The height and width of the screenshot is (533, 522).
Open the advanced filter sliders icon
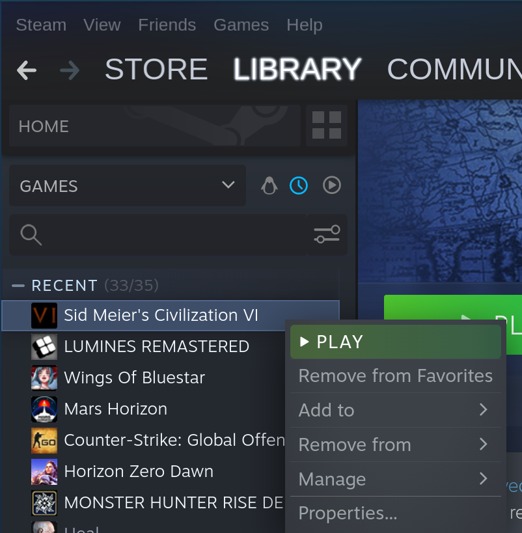pos(327,234)
